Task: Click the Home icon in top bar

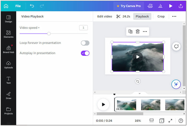Action: [x=6, y=6]
